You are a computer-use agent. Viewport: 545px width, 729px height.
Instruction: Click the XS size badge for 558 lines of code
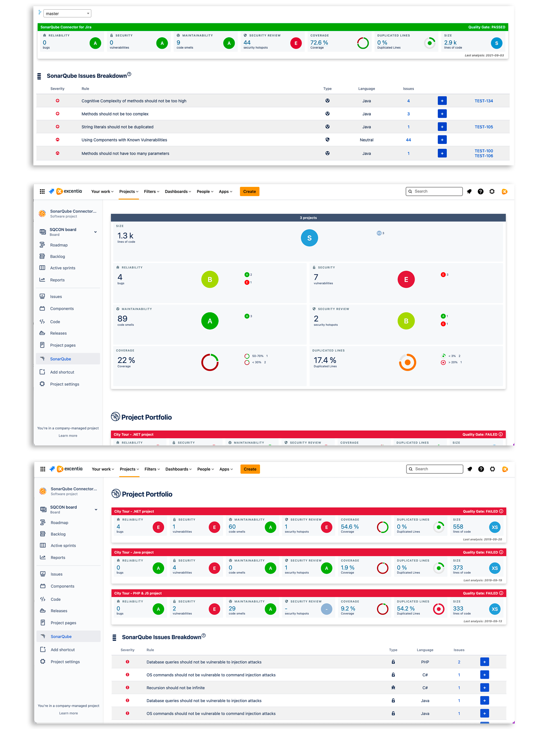pyautogui.click(x=495, y=527)
